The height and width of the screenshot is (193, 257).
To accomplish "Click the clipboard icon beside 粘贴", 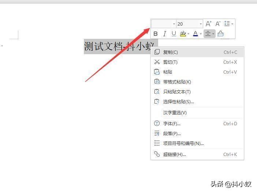I will pyautogui.click(x=157, y=72).
